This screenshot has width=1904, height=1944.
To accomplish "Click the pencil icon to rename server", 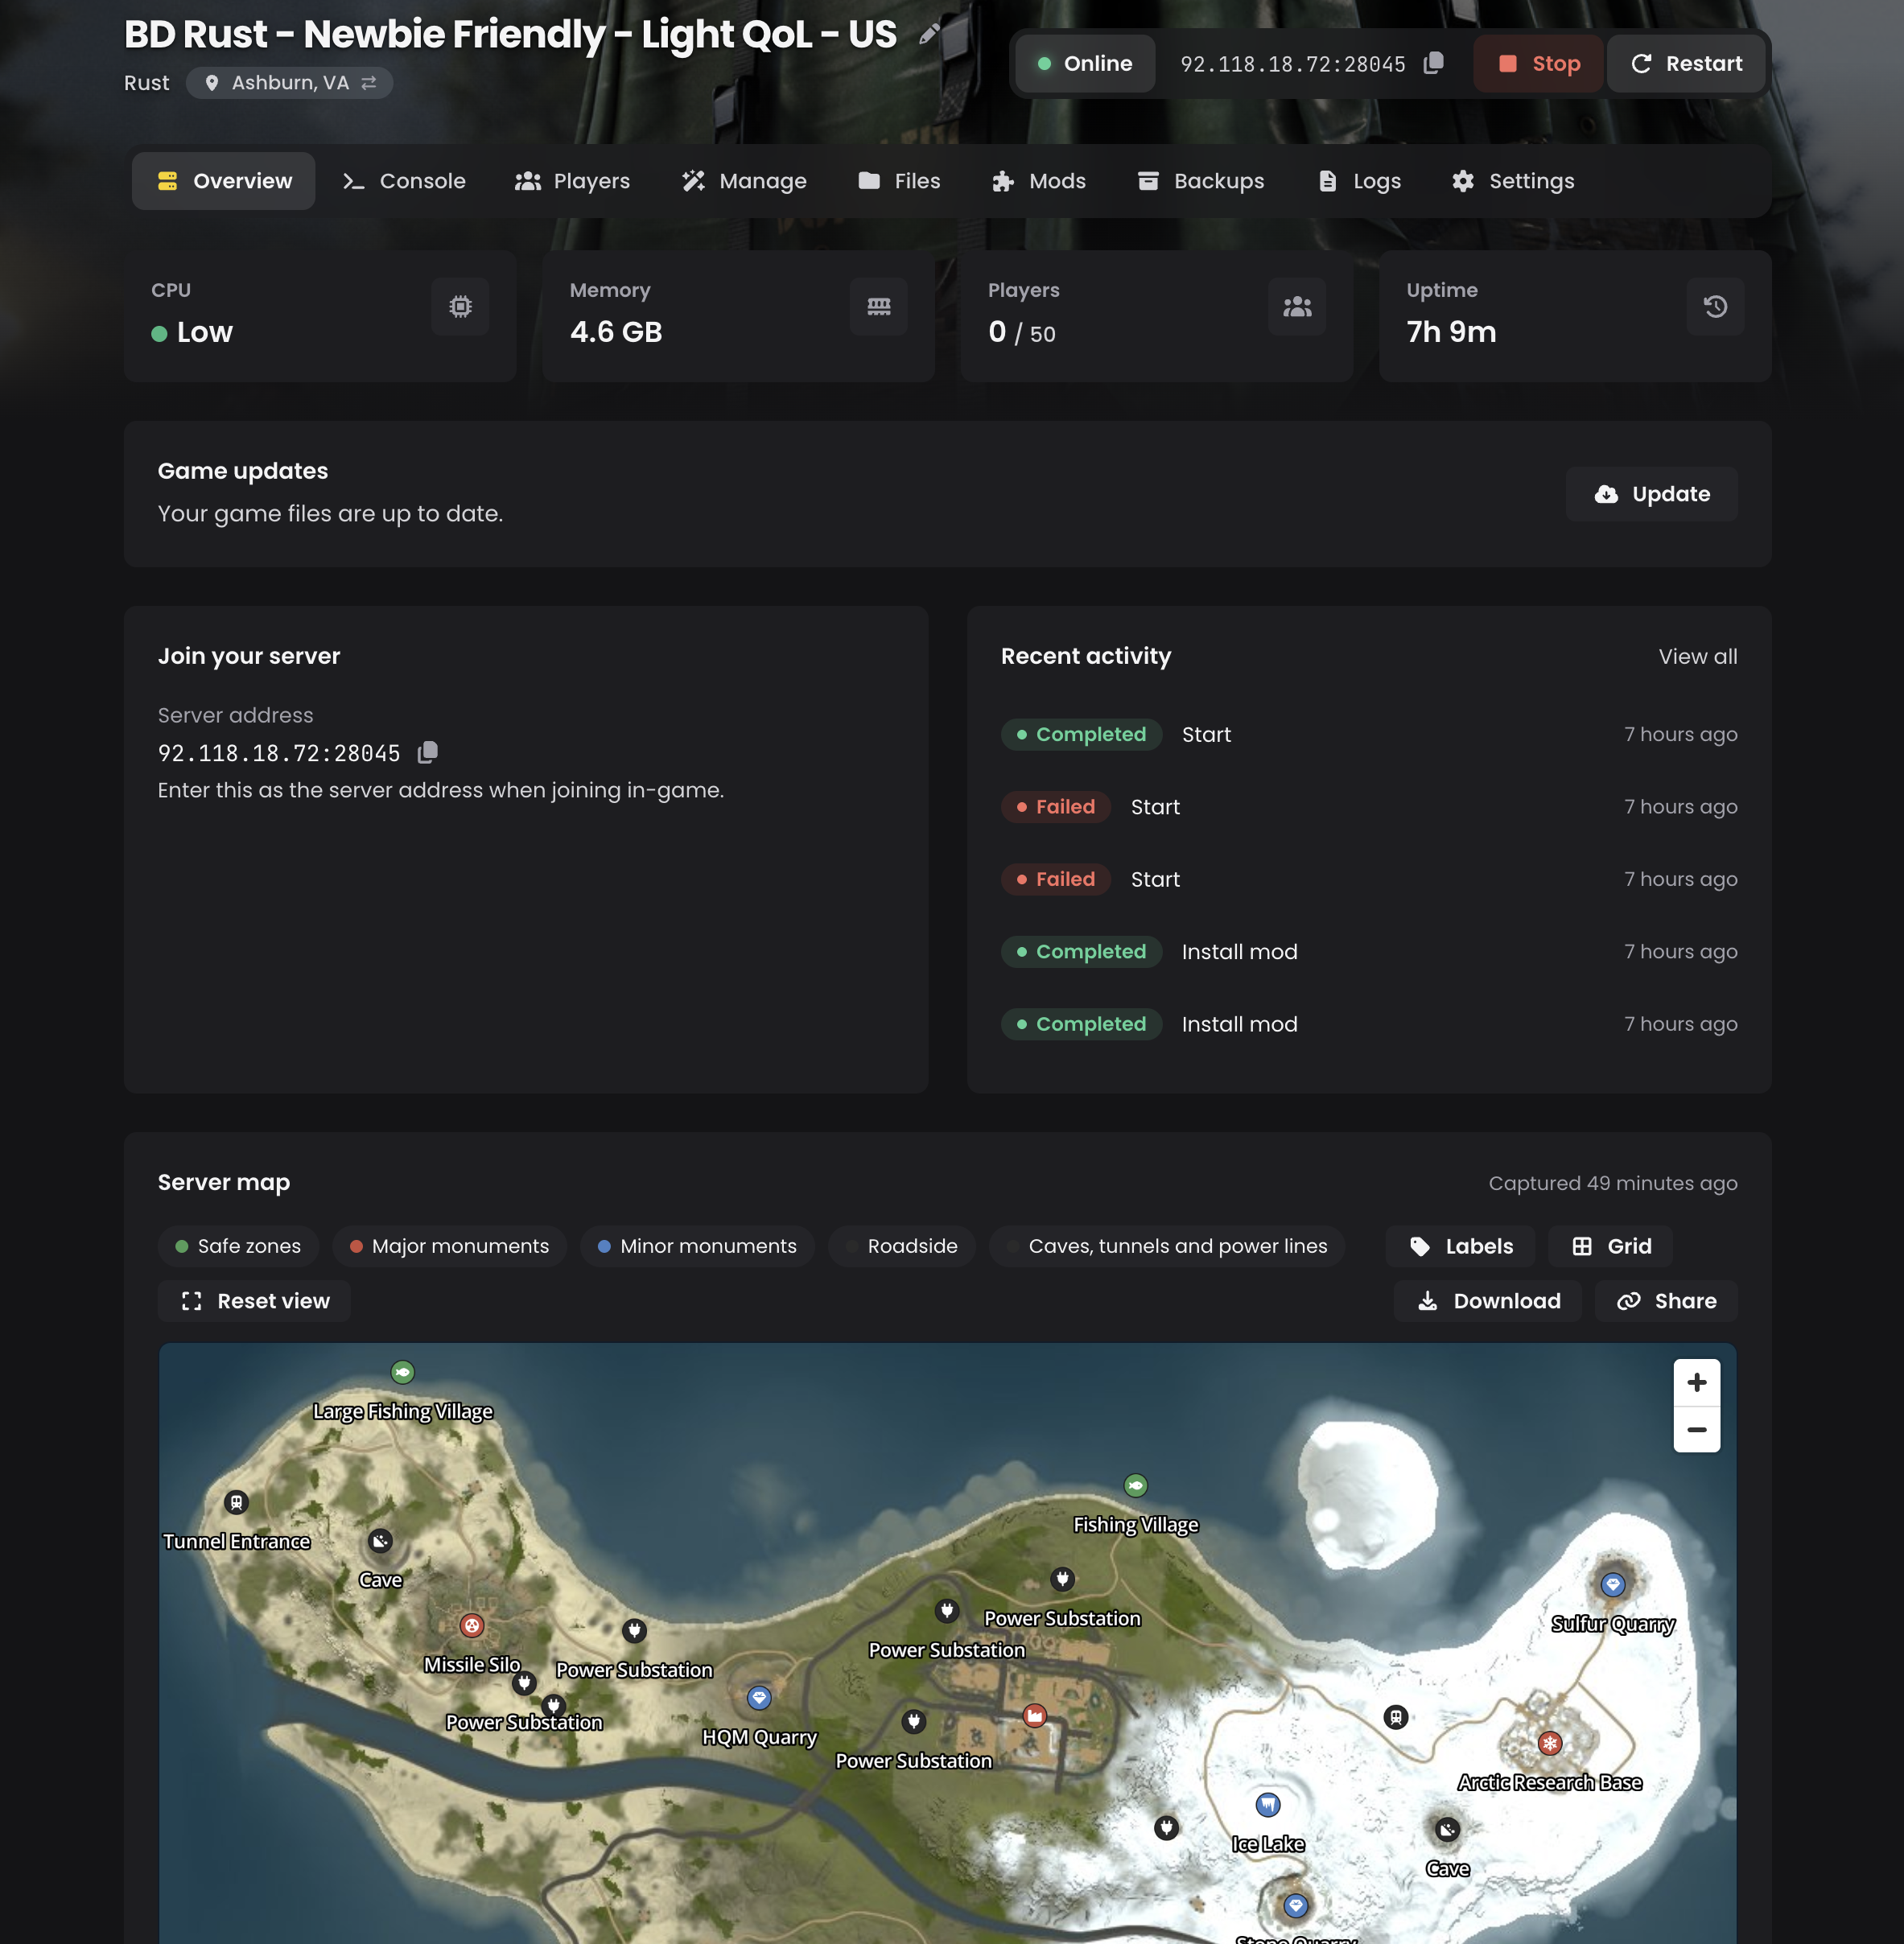I will [x=929, y=35].
